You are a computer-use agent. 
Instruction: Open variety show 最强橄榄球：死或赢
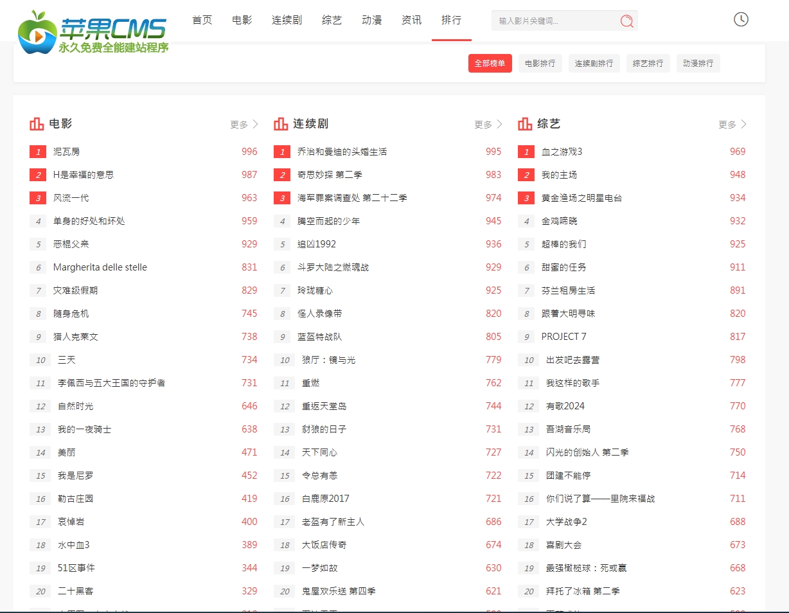pos(587,568)
